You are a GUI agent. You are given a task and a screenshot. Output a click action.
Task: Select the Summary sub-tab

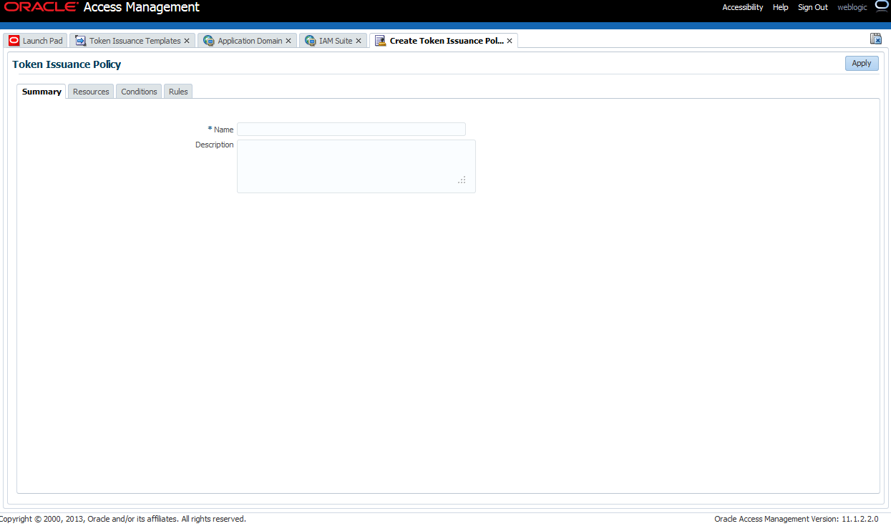[x=42, y=92]
